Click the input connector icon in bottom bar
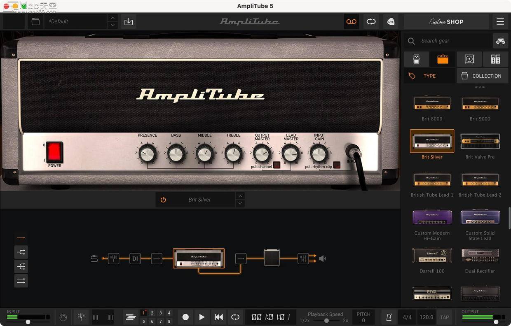 [x=63, y=317]
